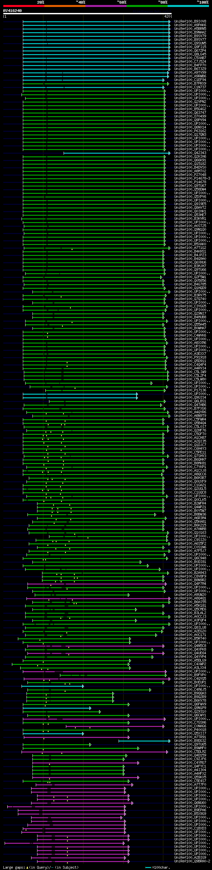This screenshot has height=870, width=212.
Task: Select the UniRef100_C7J524 label
Action: pos(190,62)
